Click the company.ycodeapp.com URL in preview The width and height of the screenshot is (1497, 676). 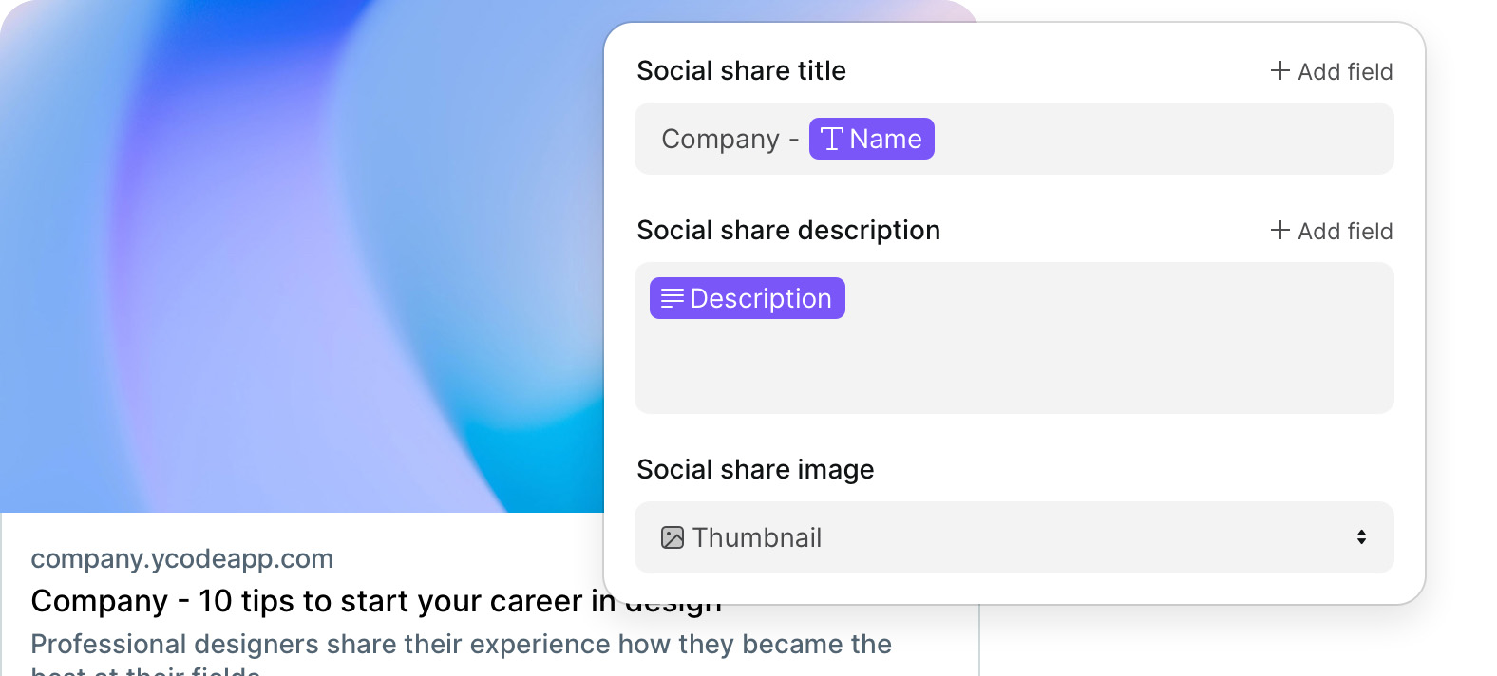tap(182, 558)
